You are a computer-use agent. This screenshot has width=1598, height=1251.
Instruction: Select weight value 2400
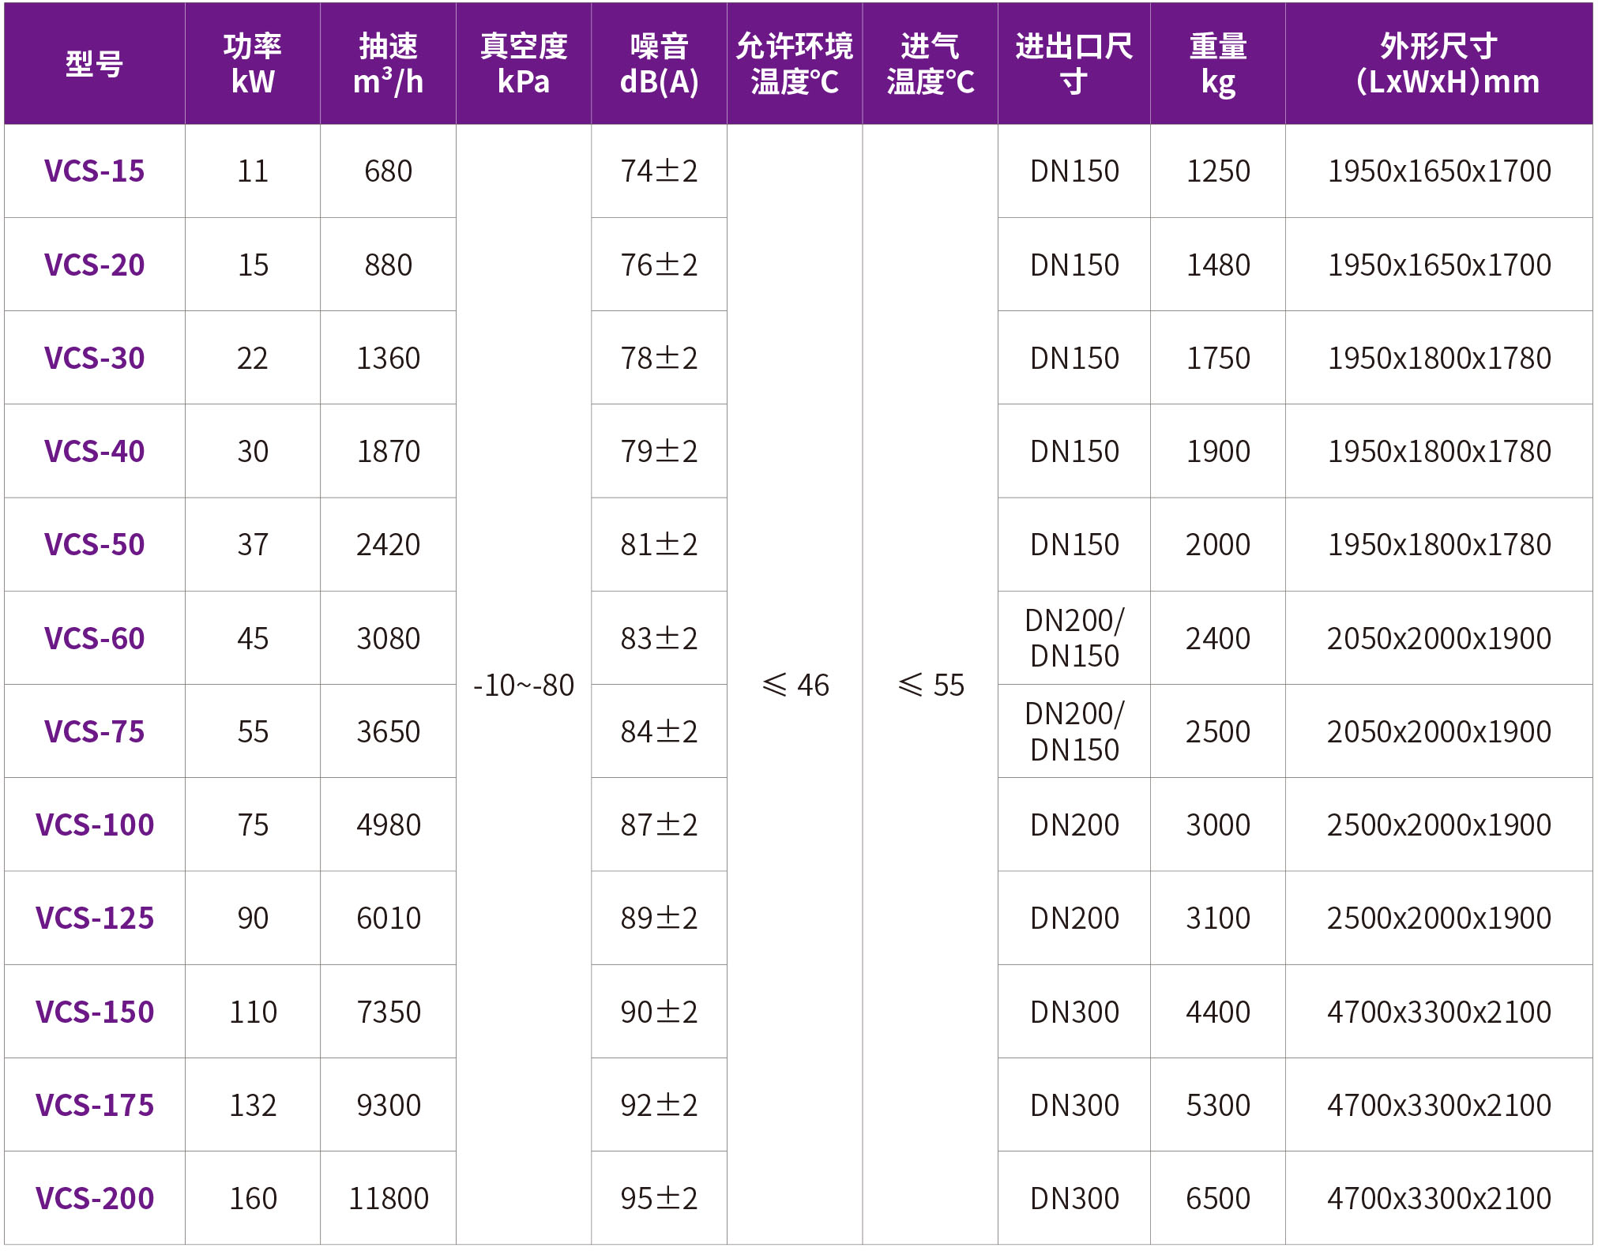(x=1218, y=639)
